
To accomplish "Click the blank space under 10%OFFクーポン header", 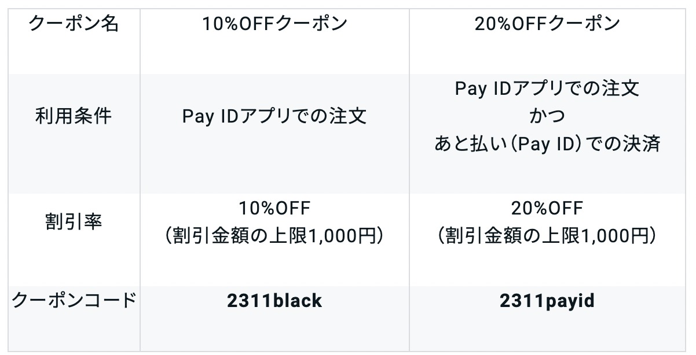I will [x=274, y=54].
